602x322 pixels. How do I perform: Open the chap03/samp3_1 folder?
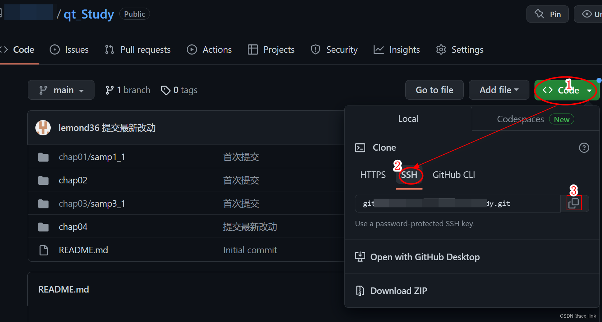tap(92, 204)
